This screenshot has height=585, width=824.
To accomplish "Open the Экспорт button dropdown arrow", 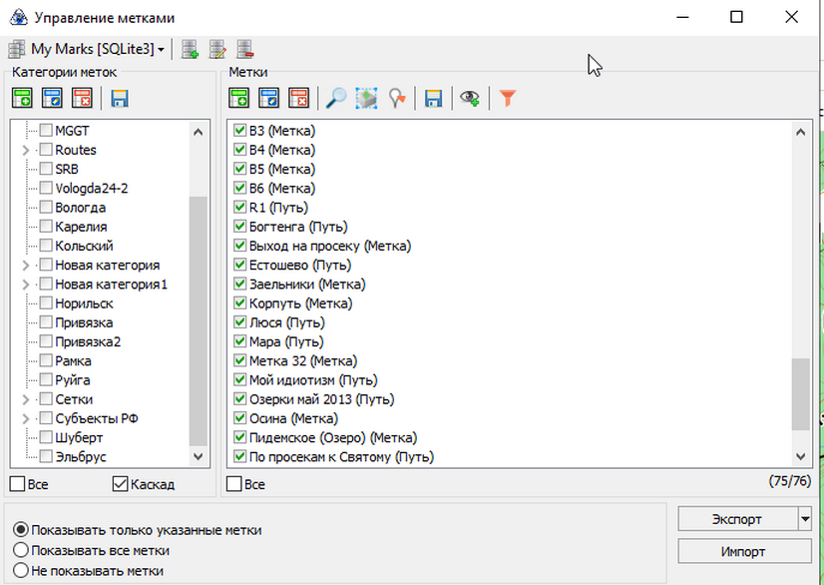I will [805, 519].
